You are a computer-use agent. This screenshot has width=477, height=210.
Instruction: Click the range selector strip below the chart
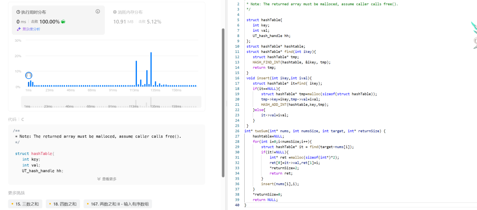(x=111, y=102)
